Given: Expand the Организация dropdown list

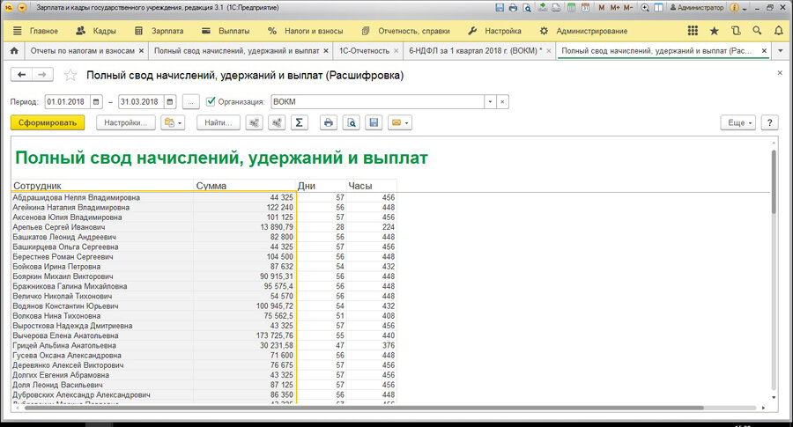Looking at the screenshot, I should point(490,101).
